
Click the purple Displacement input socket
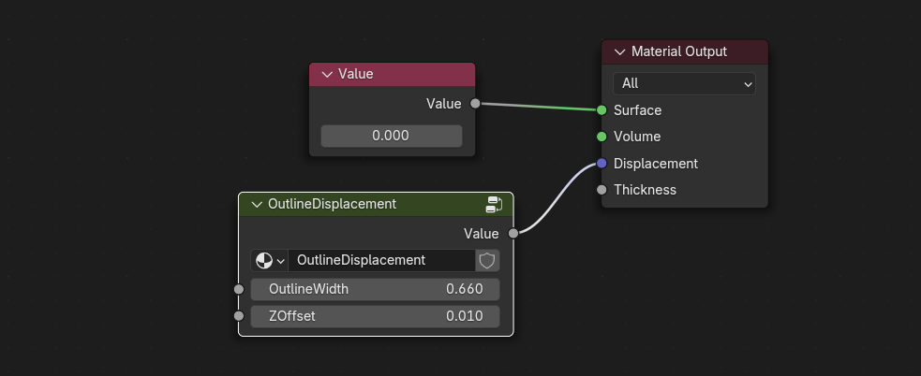[602, 164]
